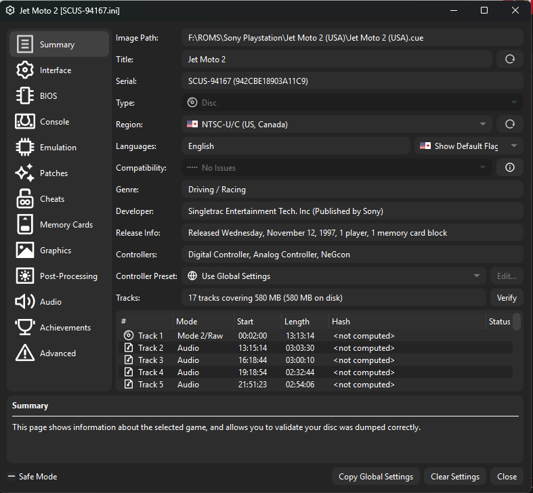Open Cheats padlock icon
This screenshot has width=533, height=493.
click(25, 199)
